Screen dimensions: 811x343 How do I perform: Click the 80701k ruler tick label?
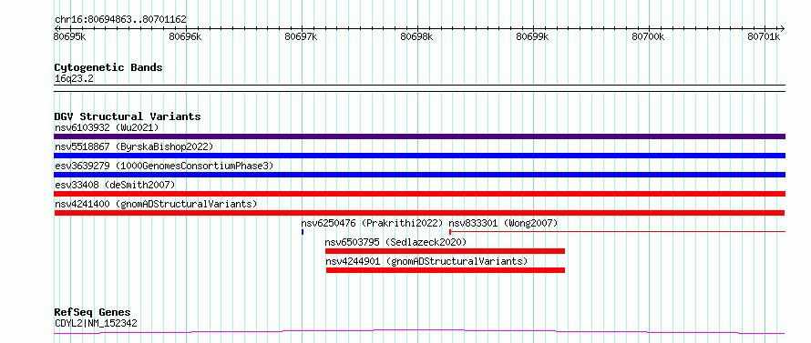pos(764,36)
